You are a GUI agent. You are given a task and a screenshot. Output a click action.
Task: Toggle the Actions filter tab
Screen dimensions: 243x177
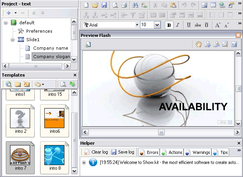click(172, 152)
